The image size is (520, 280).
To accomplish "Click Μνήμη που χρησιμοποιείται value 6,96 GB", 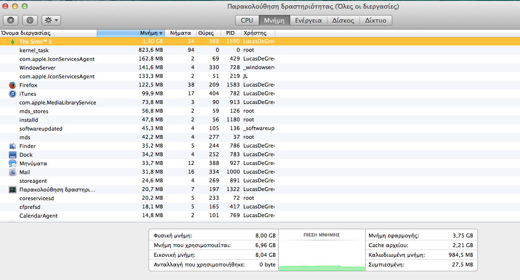I will click(x=265, y=245).
